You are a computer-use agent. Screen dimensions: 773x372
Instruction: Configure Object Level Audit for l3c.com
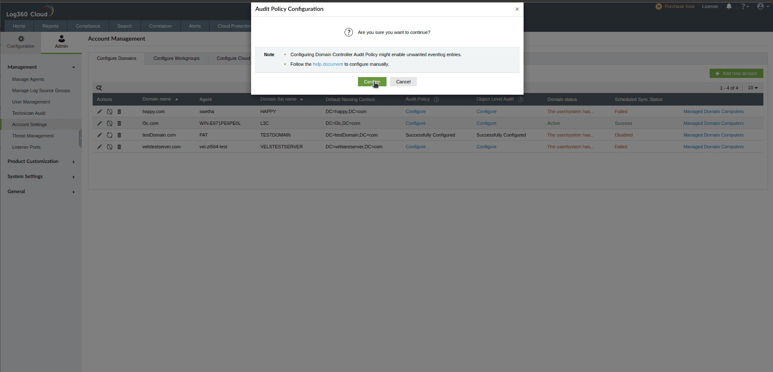point(486,123)
